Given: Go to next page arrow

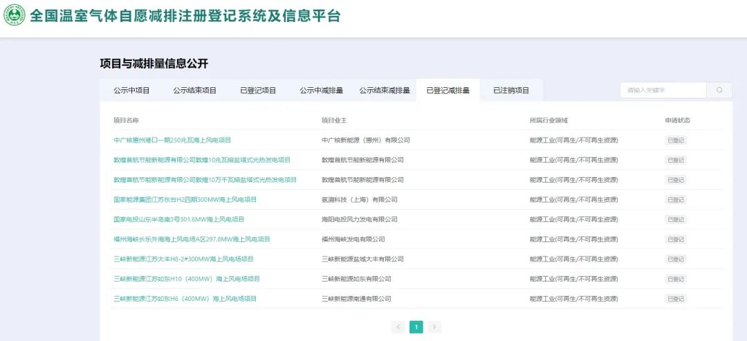Looking at the screenshot, I should [434, 326].
